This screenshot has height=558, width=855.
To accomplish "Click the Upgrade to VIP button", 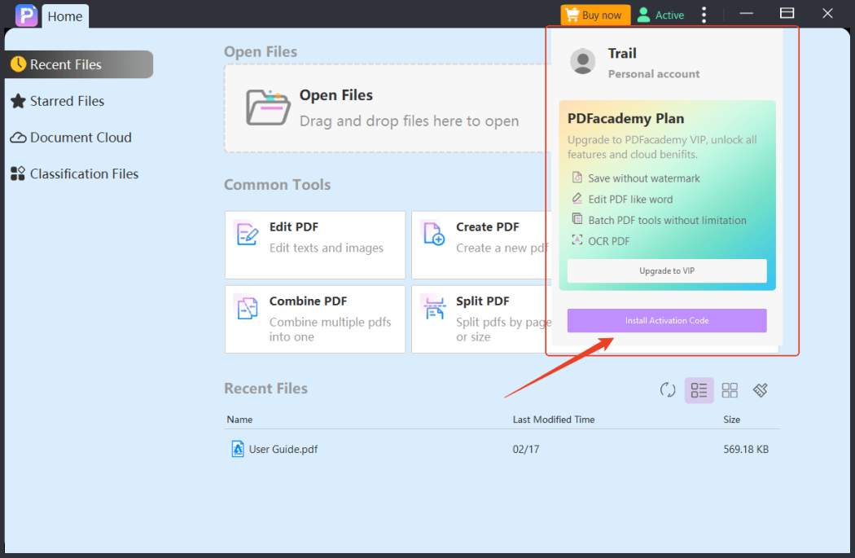I will (x=667, y=271).
